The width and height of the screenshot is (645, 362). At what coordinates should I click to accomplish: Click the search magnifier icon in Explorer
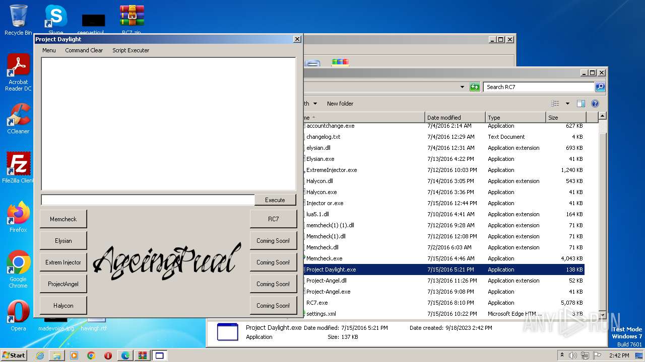[600, 87]
